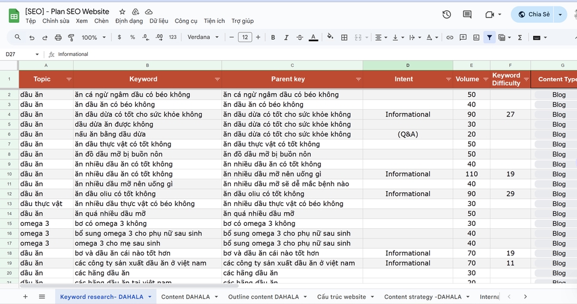Open the functions sigma menu

point(520,37)
